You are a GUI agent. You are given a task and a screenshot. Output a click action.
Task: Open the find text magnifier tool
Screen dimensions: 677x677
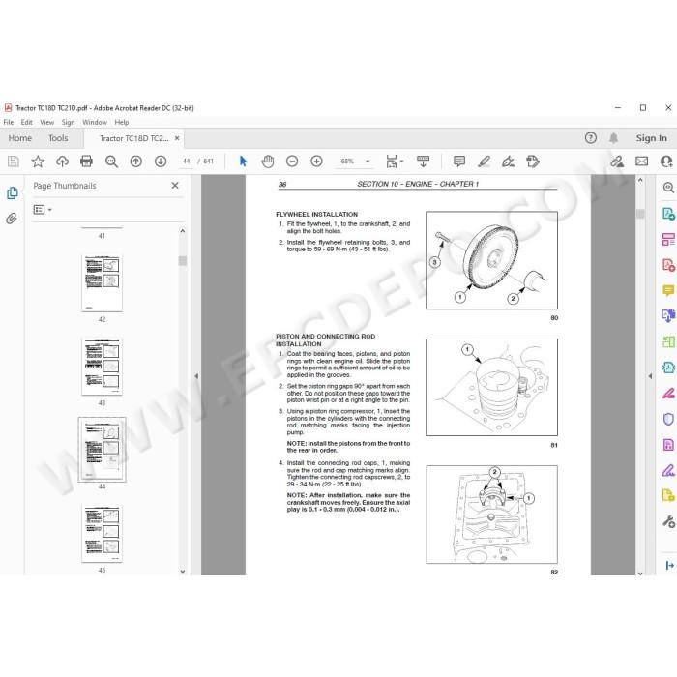[111, 162]
